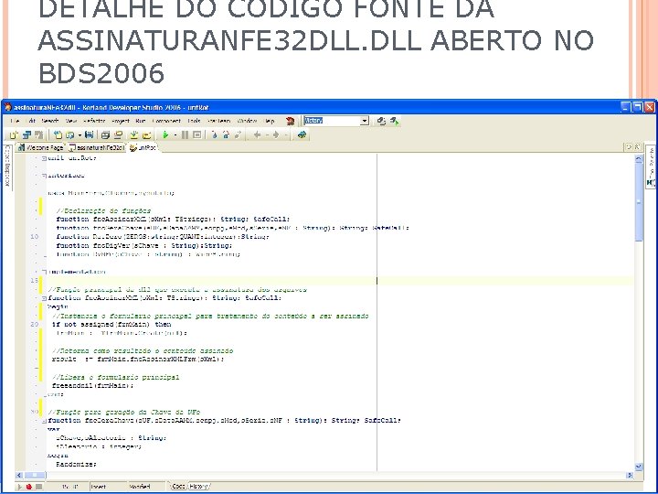Click the set debug desktop icon
Screen dimensions: 658x494
(395, 121)
